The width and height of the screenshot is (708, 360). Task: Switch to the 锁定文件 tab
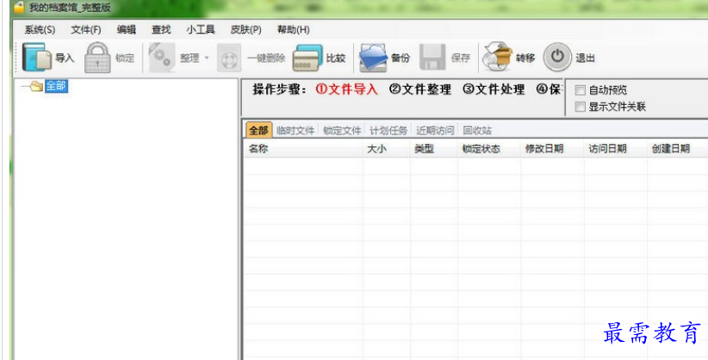[x=342, y=131]
